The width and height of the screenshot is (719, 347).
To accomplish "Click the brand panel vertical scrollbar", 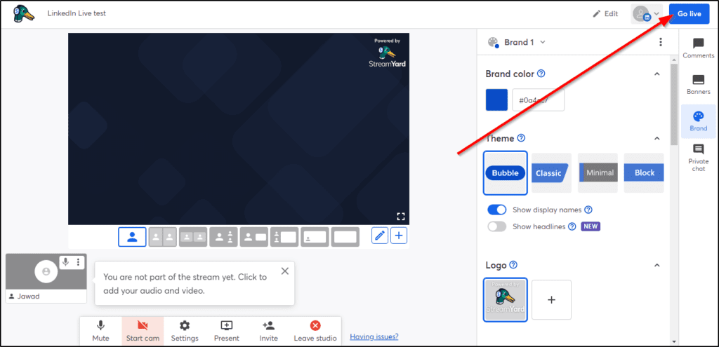I will (x=673, y=104).
